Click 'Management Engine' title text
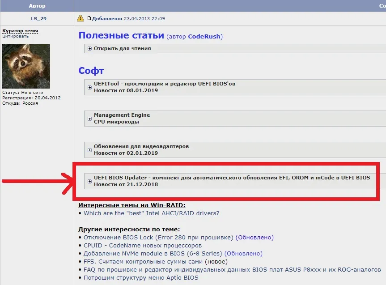 pyautogui.click(x=122, y=115)
